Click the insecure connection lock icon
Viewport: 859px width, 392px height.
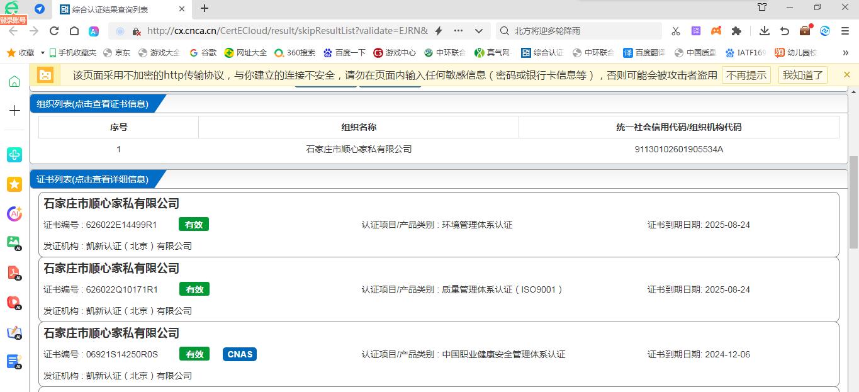coord(135,31)
